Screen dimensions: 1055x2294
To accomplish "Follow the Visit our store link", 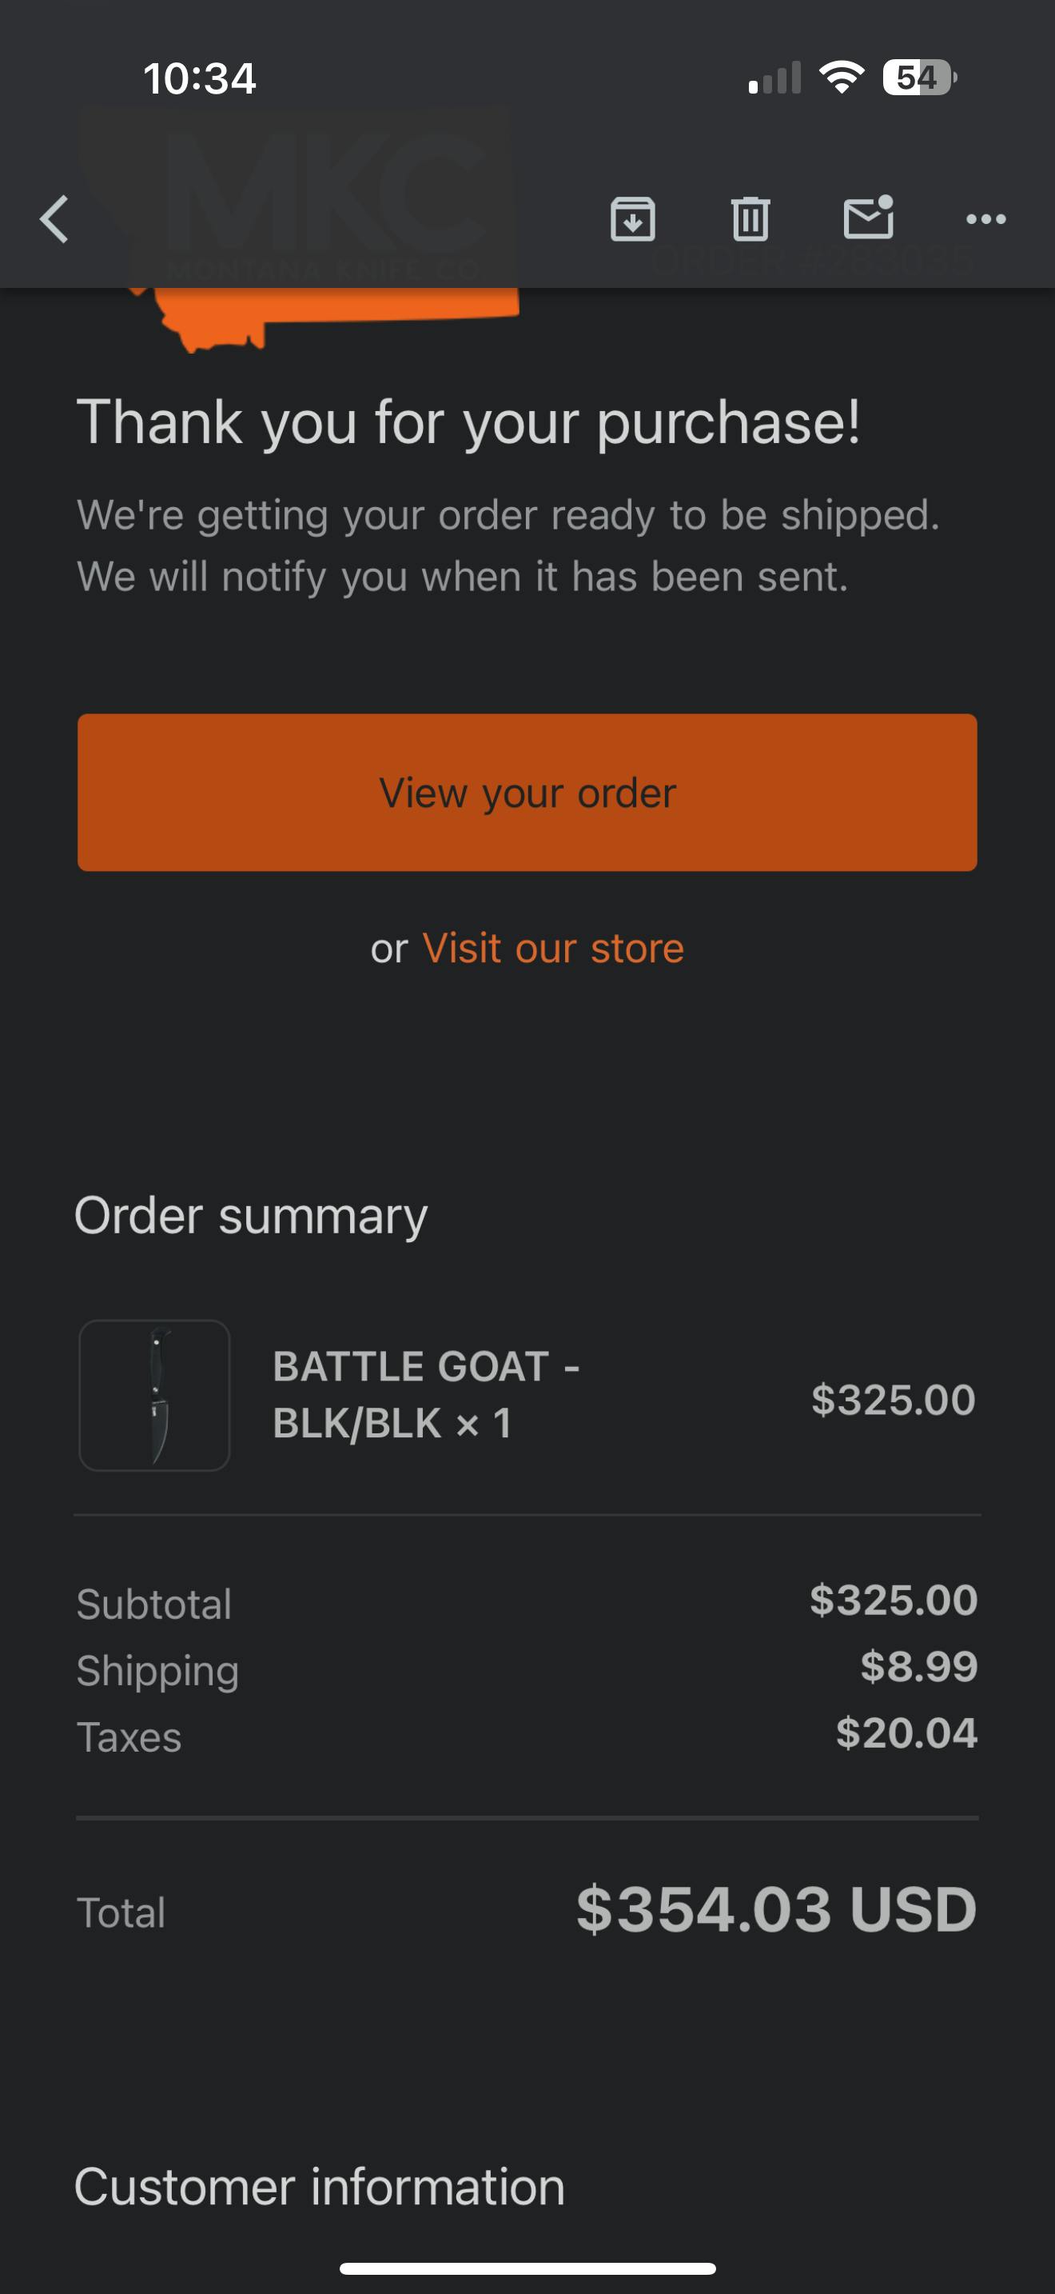I will coord(552,948).
